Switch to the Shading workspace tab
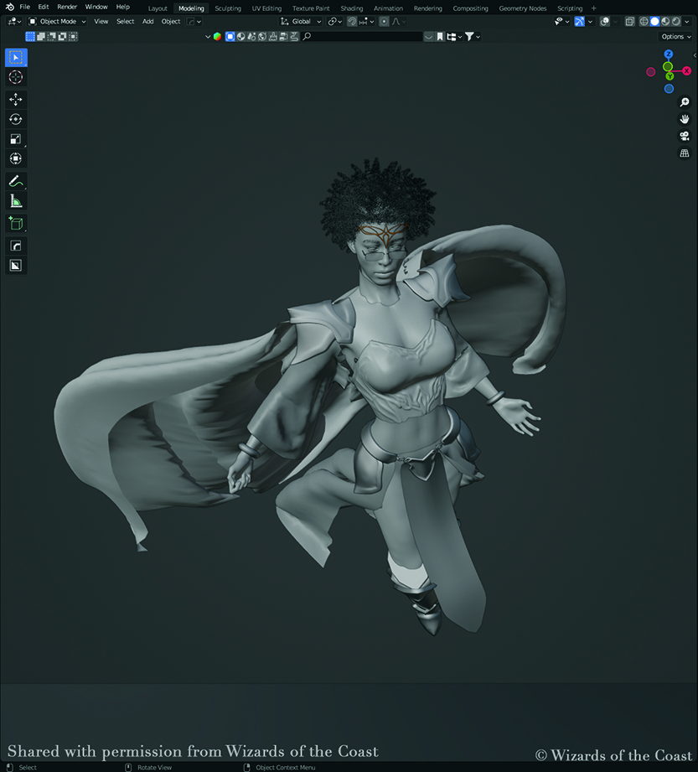Screen dimensions: 698x772 pos(351,8)
